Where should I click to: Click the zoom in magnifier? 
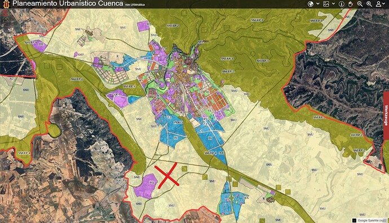pos(369,4)
